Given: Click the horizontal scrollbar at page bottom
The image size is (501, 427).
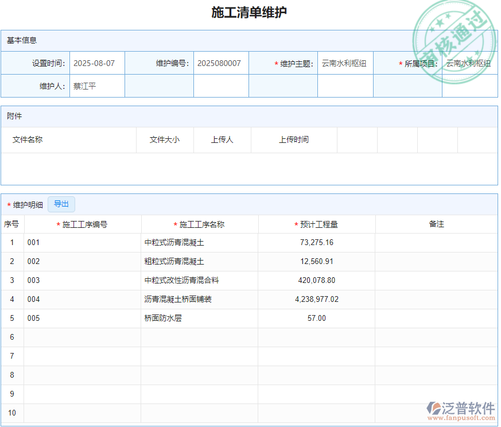Looking at the screenshot, I should (x=250, y=424).
